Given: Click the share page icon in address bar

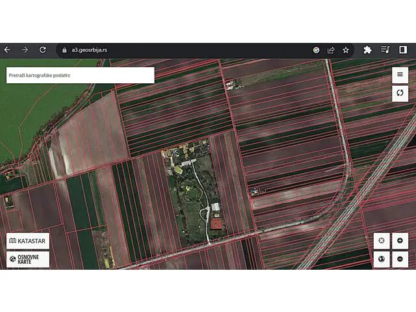Looking at the screenshot, I should 331,49.
